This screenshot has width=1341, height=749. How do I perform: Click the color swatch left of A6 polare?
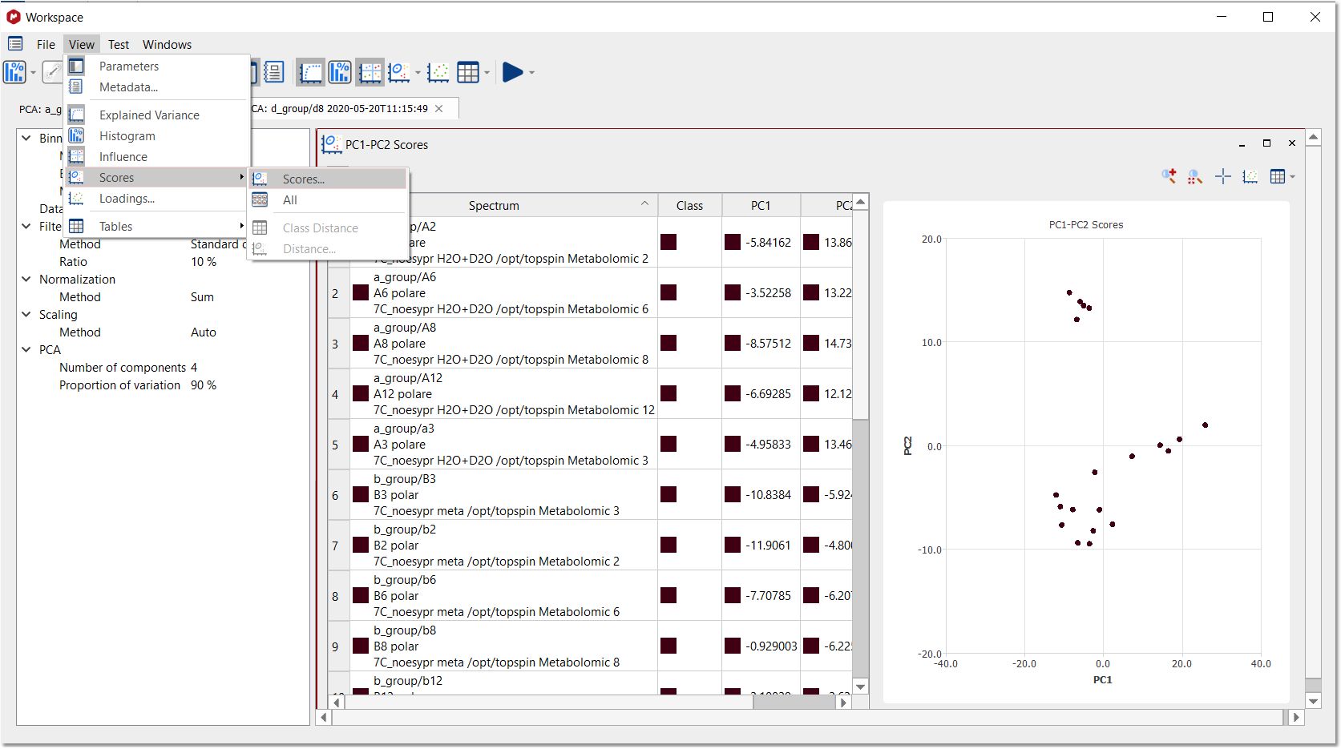pos(361,293)
